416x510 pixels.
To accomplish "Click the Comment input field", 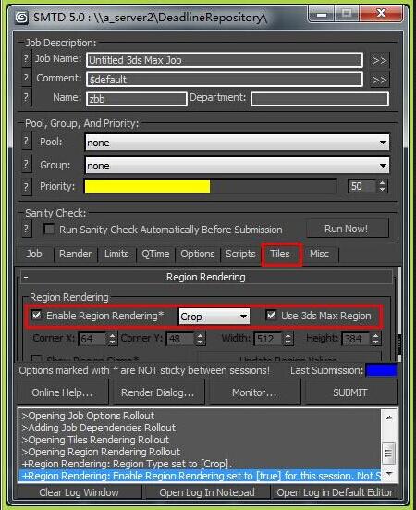I will click(225, 80).
